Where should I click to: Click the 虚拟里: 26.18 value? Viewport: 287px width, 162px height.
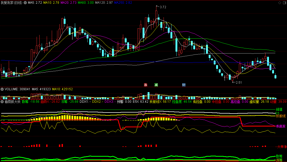click(x=259, y=102)
